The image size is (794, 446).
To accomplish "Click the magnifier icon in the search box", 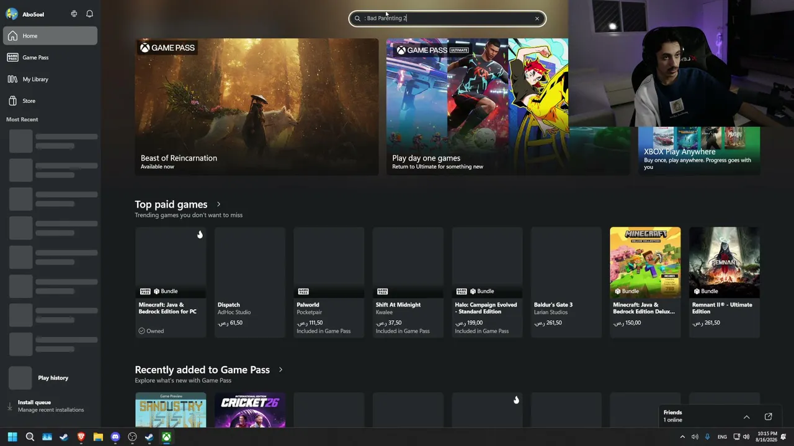I will (357, 19).
